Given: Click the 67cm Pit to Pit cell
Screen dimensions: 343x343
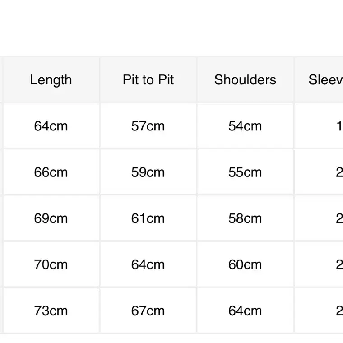Looking at the screenshot, I should point(148,311).
